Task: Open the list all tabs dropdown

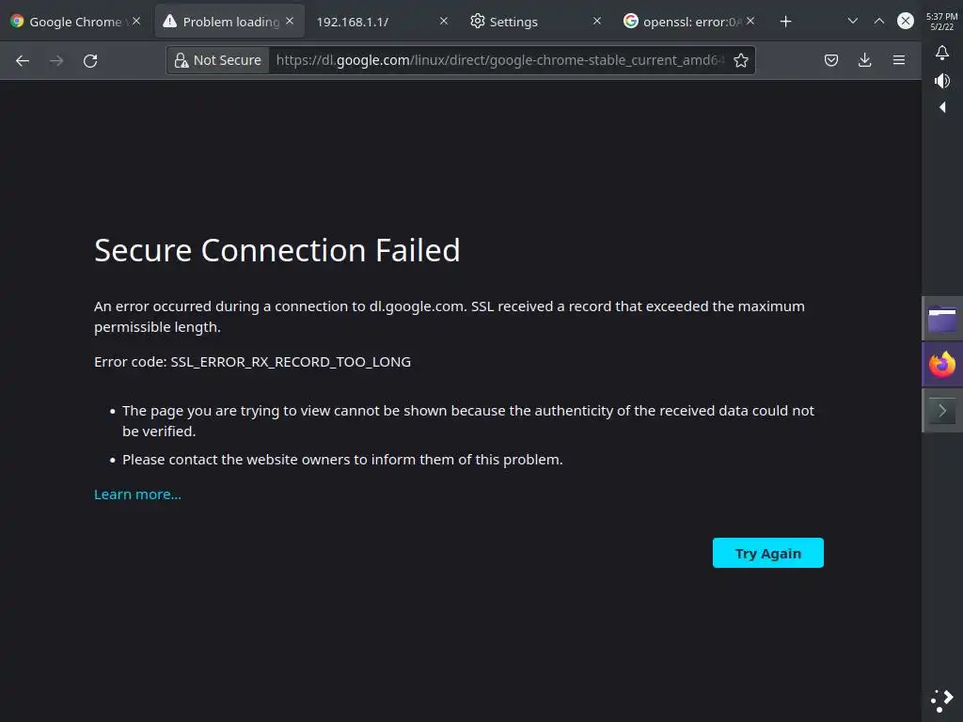Action: coord(852,21)
